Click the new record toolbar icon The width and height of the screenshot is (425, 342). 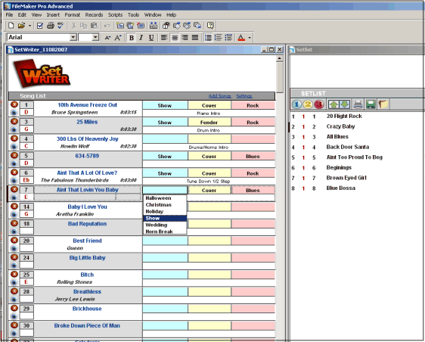(120, 26)
